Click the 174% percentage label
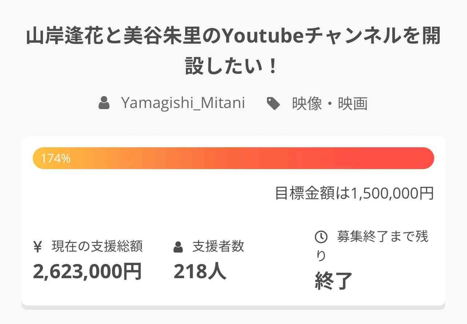The height and width of the screenshot is (324, 467). 56,159
